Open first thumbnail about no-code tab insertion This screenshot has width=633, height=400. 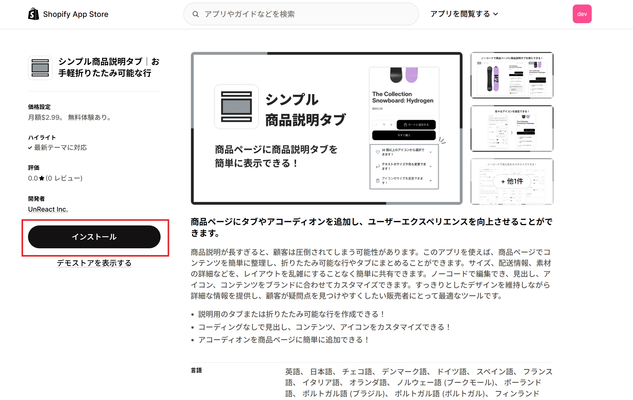pos(512,75)
